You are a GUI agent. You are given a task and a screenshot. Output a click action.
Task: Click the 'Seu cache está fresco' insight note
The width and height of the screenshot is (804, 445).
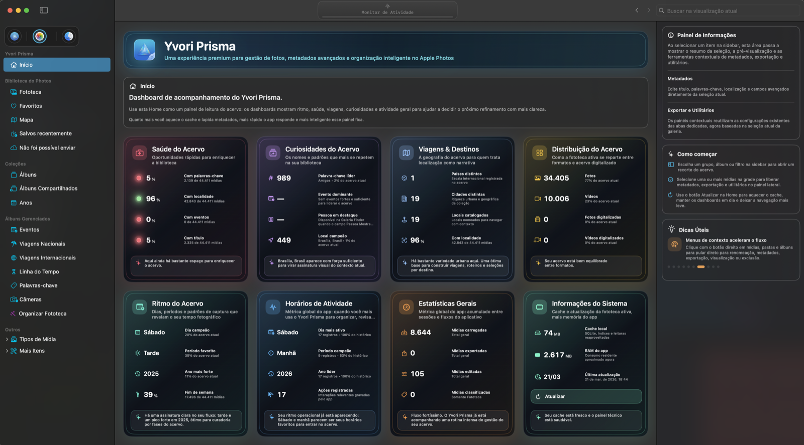(586, 420)
